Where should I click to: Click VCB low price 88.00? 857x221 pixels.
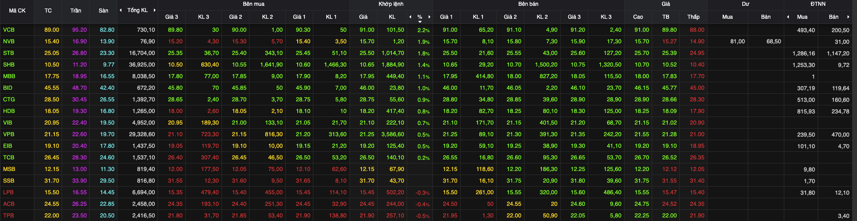click(x=697, y=30)
